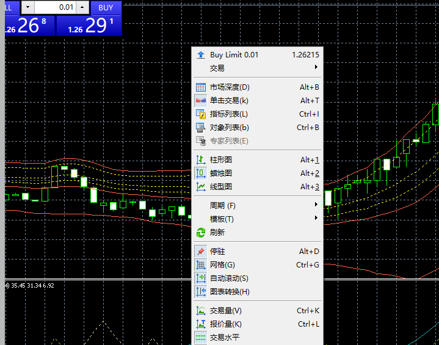
Task: Click the Buy Limit 0.01 arrow icon
Action: pyautogui.click(x=201, y=55)
